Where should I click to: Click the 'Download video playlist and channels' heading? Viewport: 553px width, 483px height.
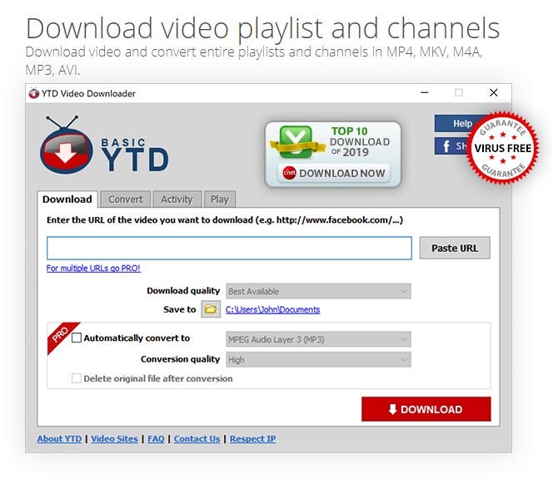(x=262, y=28)
